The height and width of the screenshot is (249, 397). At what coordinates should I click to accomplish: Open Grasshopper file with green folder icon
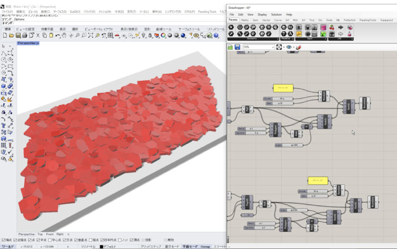point(231,47)
